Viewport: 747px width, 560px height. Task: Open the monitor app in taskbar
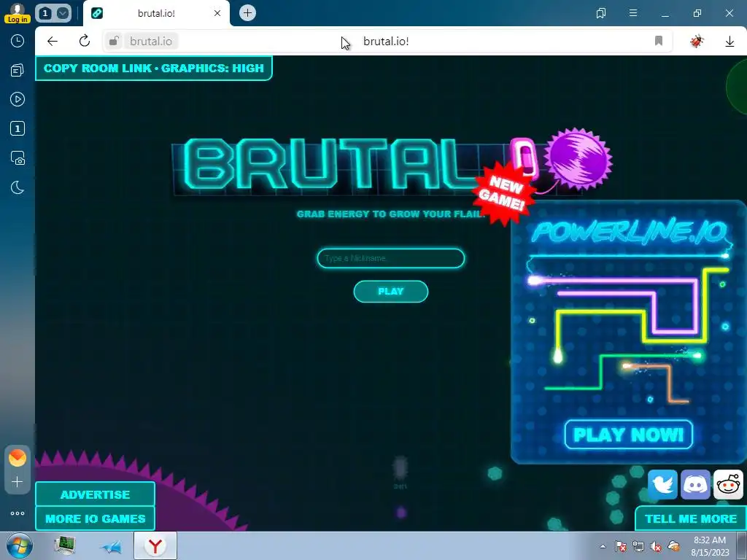click(x=65, y=545)
